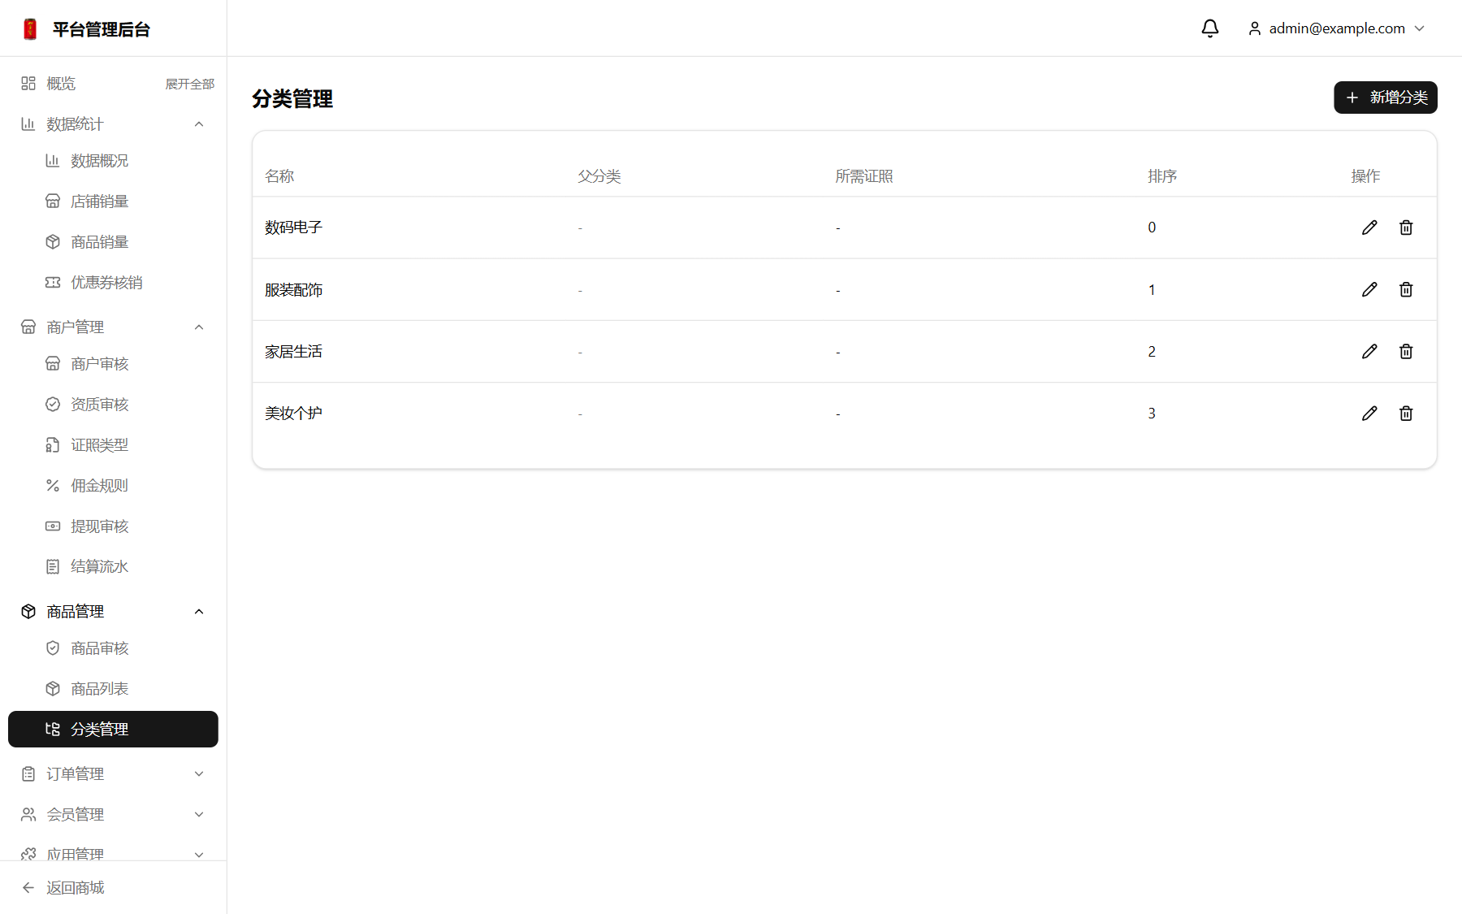Open 数据概况 in the sidebar
Viewport: 1462px width, 914px height.
click(x=113, y=161)
